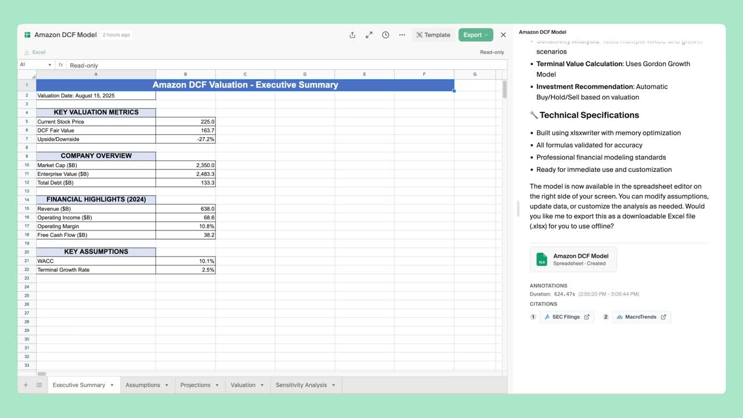
Task: Click the vertical scrollbar of the spreadsheet
Action: tap(505, 89)
